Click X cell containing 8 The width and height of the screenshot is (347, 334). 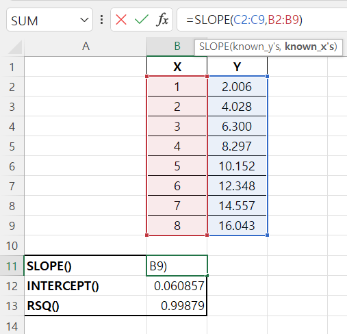tap(177, 226)
